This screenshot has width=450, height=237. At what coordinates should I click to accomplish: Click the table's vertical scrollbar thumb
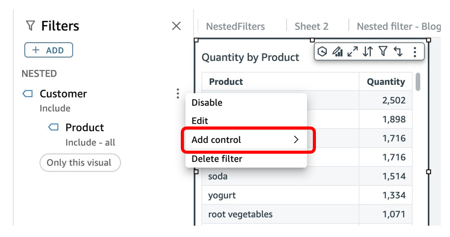pyautogui.click(x=418, y=81)
